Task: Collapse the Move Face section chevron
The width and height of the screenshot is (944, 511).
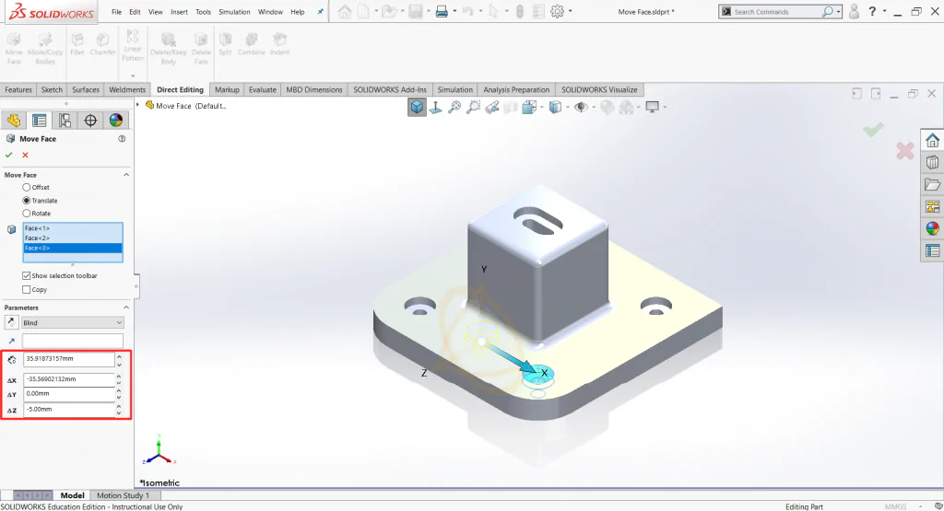Action: [125, 175]
